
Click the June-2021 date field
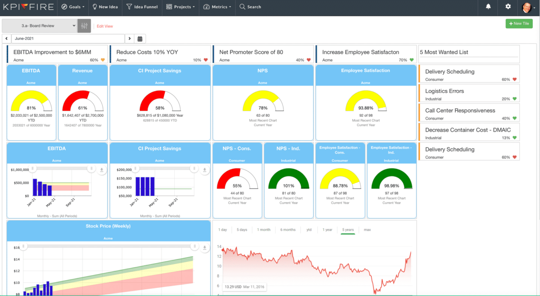67,39
